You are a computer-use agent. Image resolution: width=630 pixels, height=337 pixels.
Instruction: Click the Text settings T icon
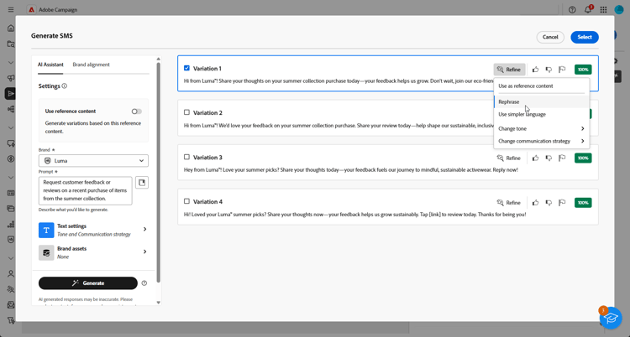point(46,231)
